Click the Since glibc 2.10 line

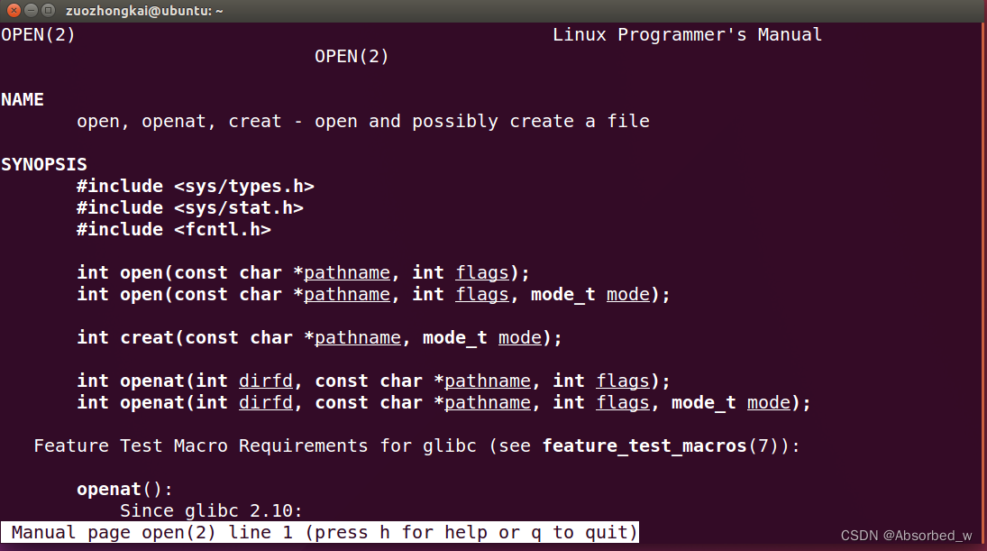point(211,510)
